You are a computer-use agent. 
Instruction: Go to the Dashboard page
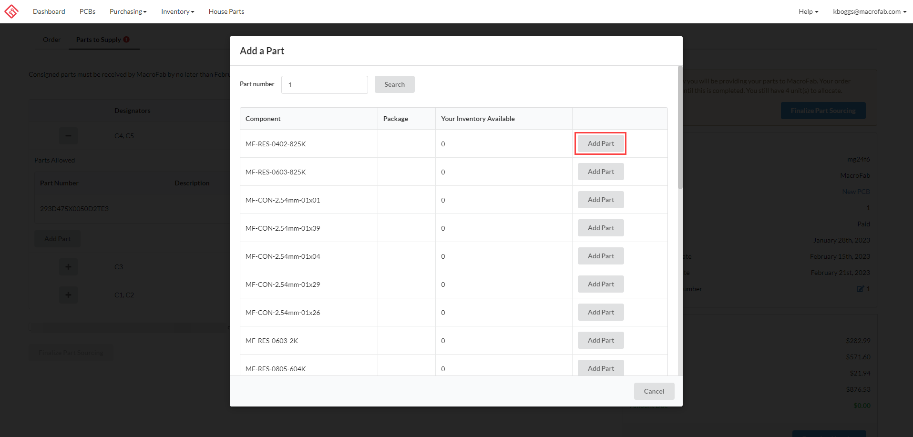pos(49,11)
